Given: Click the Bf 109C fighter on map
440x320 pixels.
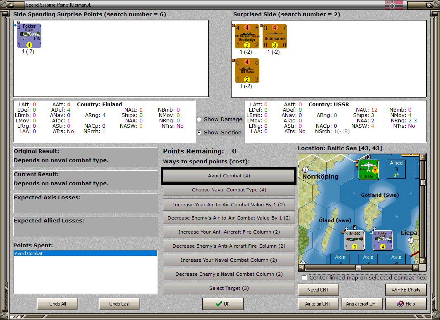Looking at the screenshot, I should pos(355,240).
